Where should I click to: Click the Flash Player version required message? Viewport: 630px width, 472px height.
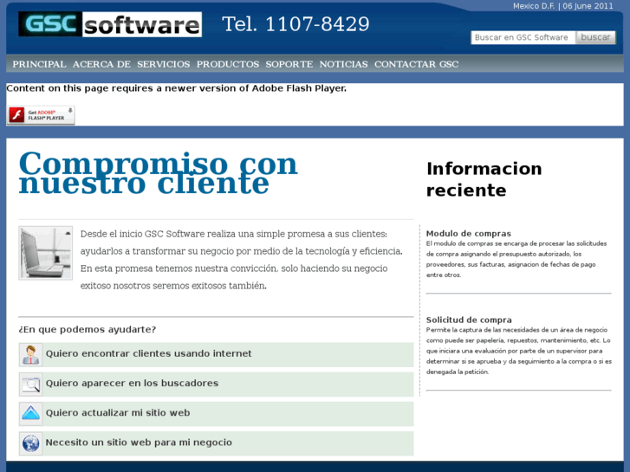(x=177, y=88)
